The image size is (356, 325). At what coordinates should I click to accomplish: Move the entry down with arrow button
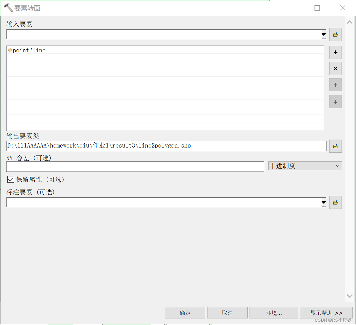click(336, 102)
